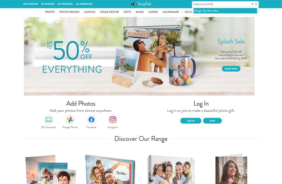
Task: Go to the Calendars category
Action: point(170,12)
